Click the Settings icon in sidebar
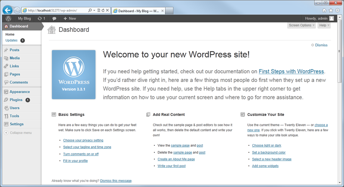The height and width of the screenshot is (187, 344). point(6,124)
